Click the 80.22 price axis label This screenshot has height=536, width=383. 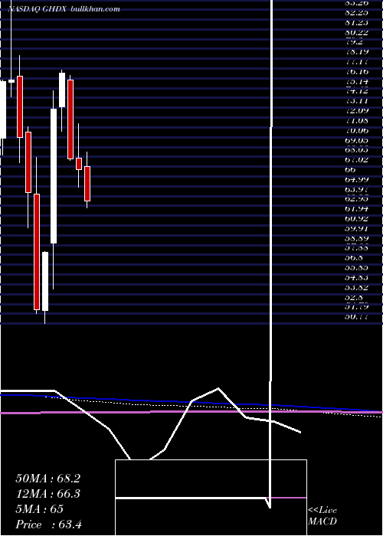(357, 32)
